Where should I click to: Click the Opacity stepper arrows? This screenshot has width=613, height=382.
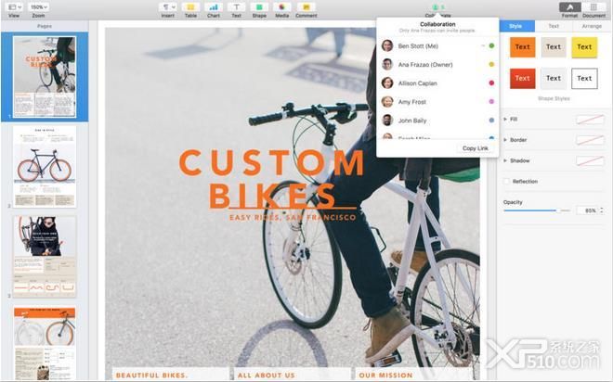click(602, 210)
